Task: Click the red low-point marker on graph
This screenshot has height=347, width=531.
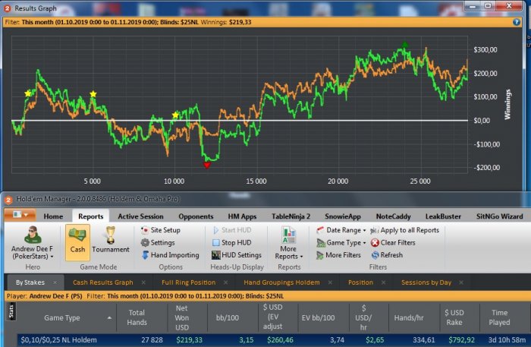Action: (x=207, y=165)
